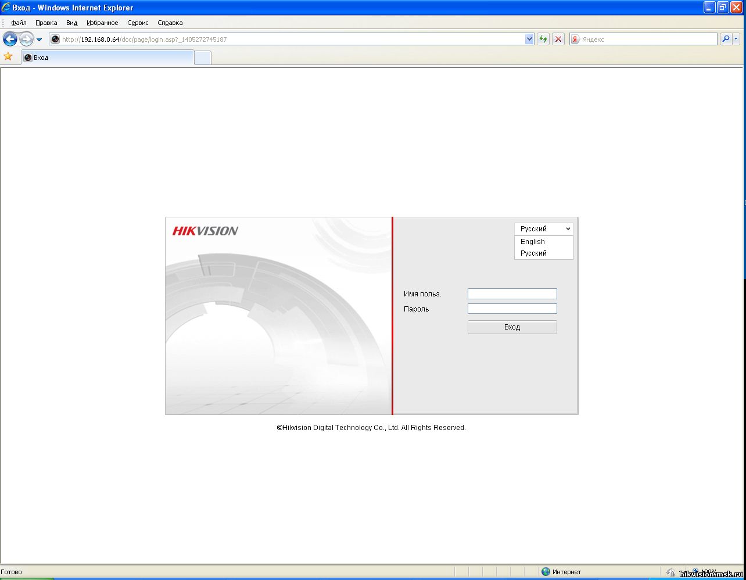746x580 pixels.
Task: Click the Имя польз. label
Action: pyautogui.click(x=422, y=294)
